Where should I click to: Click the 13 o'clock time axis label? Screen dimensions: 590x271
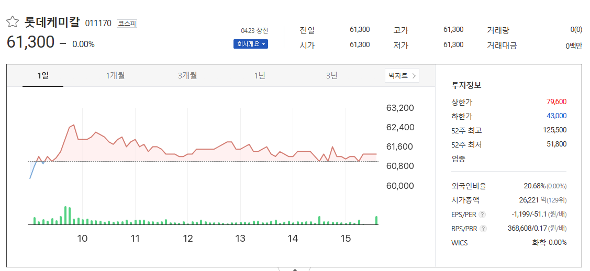point(240,238)
